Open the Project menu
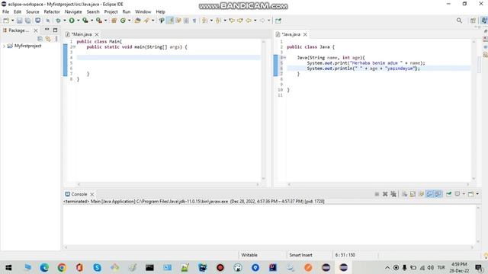Viewport: 488px width, 274px height. coord(111,12)
